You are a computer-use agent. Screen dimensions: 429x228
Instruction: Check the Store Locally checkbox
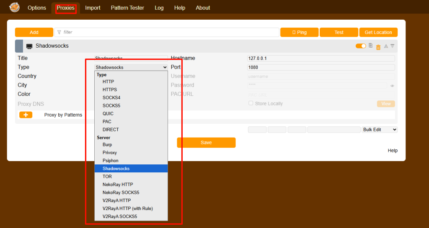pos(251,103)
